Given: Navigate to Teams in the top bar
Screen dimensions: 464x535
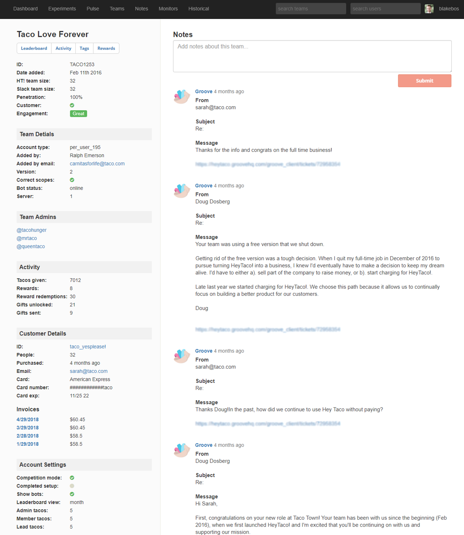Looking at the screenshot, I should pos(117,9).
